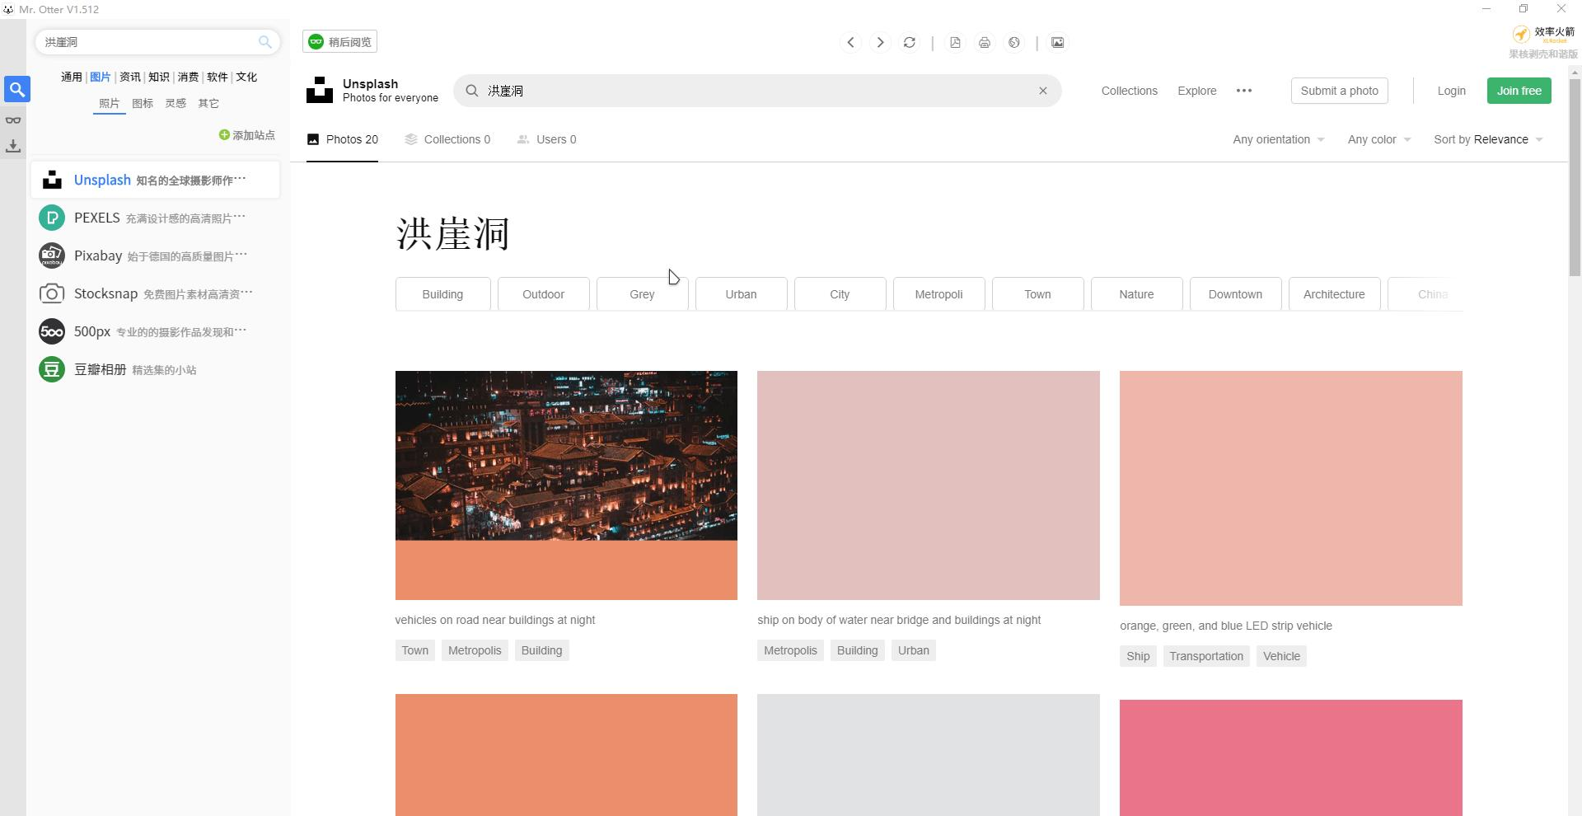Switch to the Collections 0 tab
1582x816 pixels.
pos(447,139)
